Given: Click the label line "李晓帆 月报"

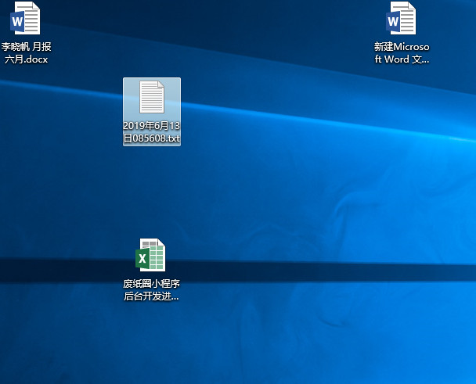Looking at the screenshot, I should [x=26, y=47].
